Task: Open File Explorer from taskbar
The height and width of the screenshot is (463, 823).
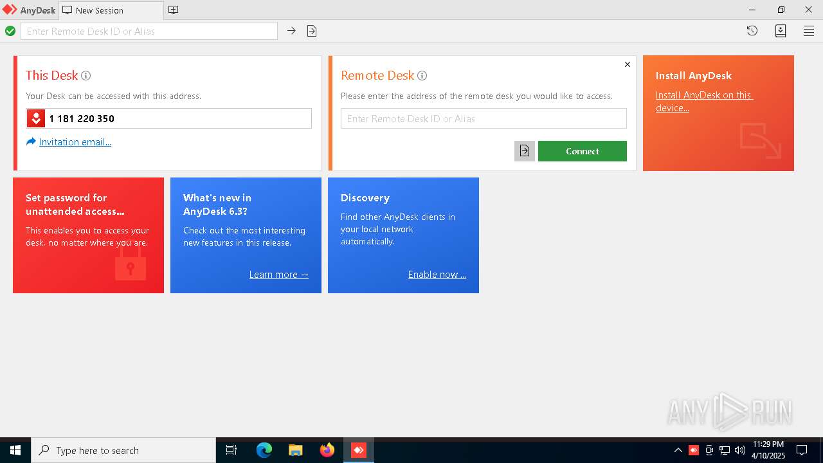Action: pos(296,450)
